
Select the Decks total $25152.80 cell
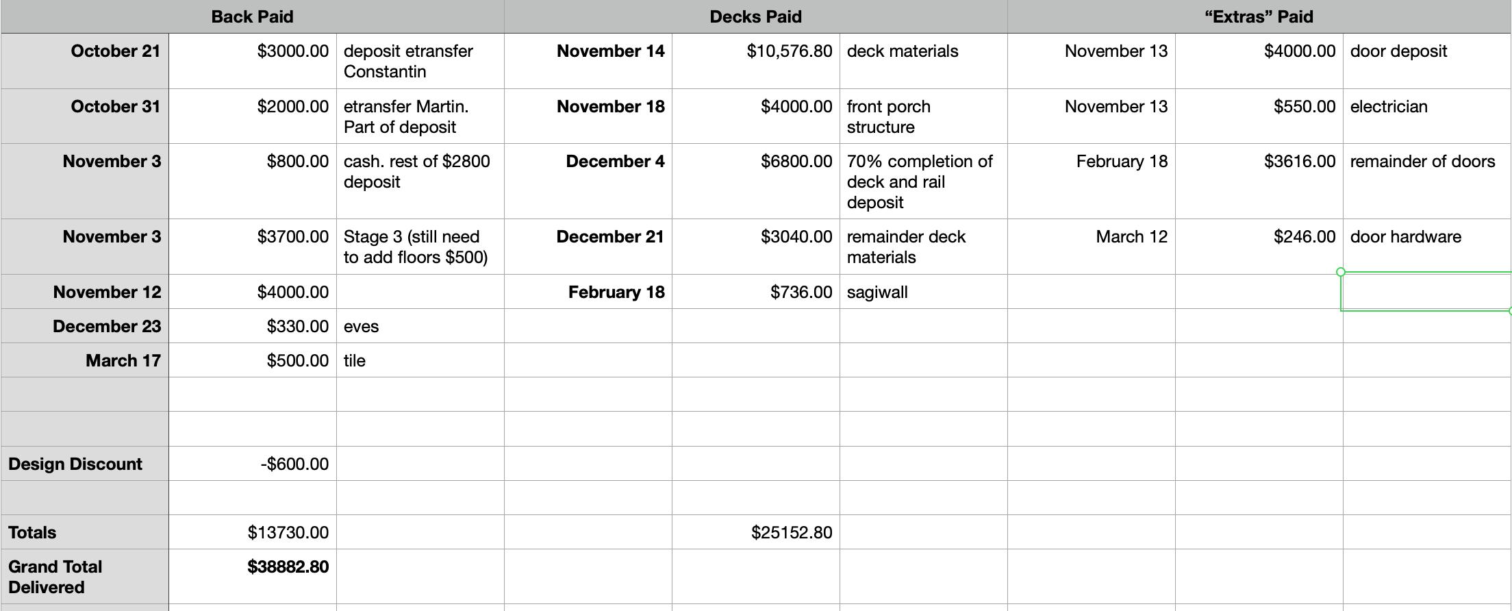tap(791, 532)
